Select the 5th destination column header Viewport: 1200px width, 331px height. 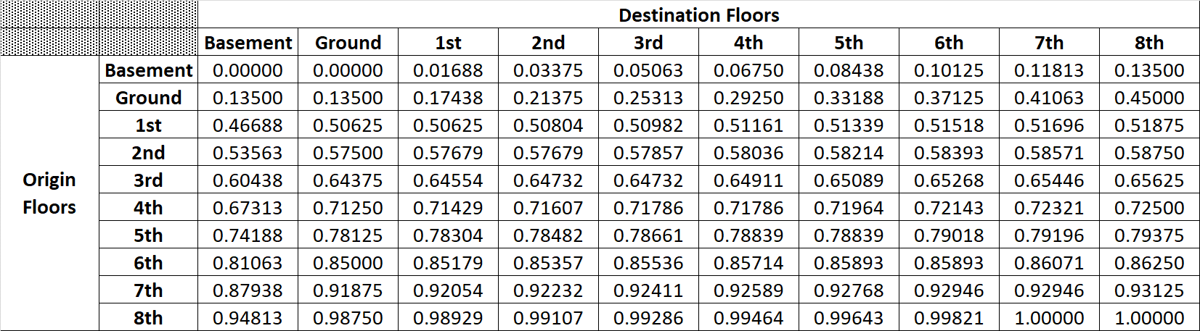click(x=848, y=43)
